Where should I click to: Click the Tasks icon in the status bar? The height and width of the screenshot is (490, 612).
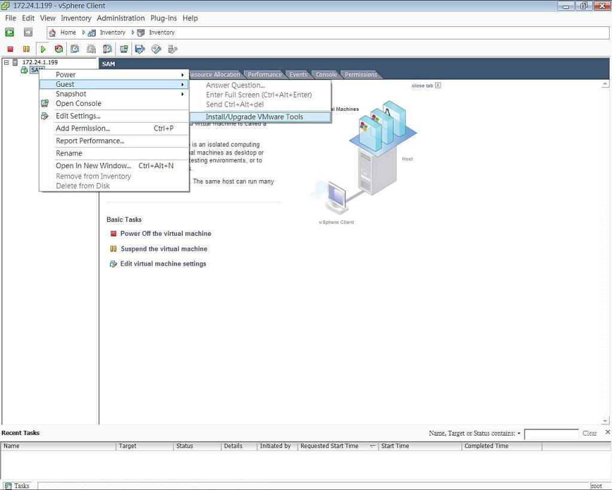8,486
